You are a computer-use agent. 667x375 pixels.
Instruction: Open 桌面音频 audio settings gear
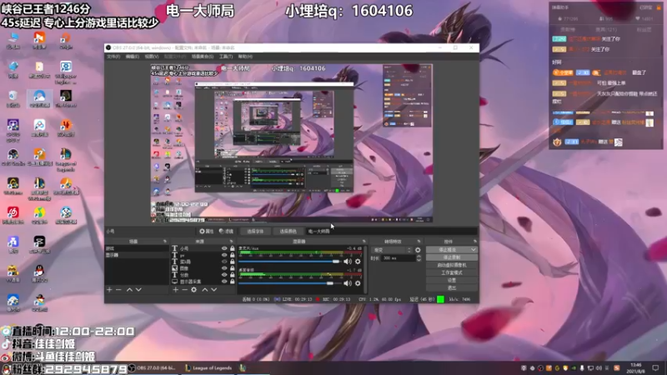[x=358, y=283]
